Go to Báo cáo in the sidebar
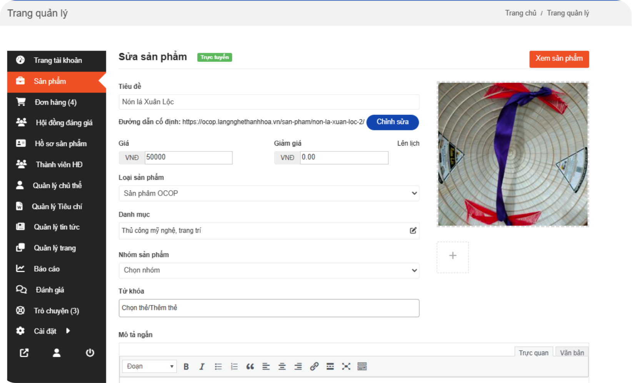Screen dimensions: 632x383 (47, 269)
